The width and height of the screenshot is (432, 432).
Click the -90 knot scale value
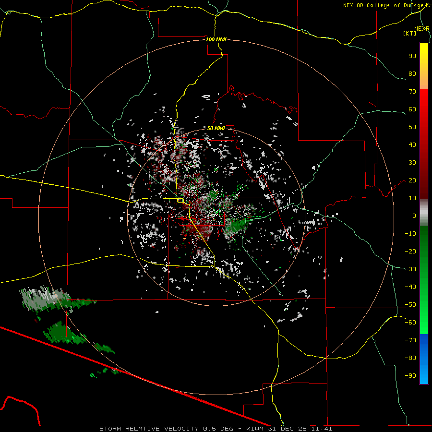click(410, 376)
